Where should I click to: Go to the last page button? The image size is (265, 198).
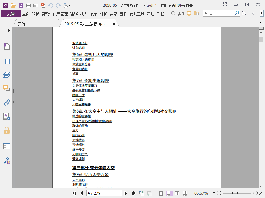(134, 193)
